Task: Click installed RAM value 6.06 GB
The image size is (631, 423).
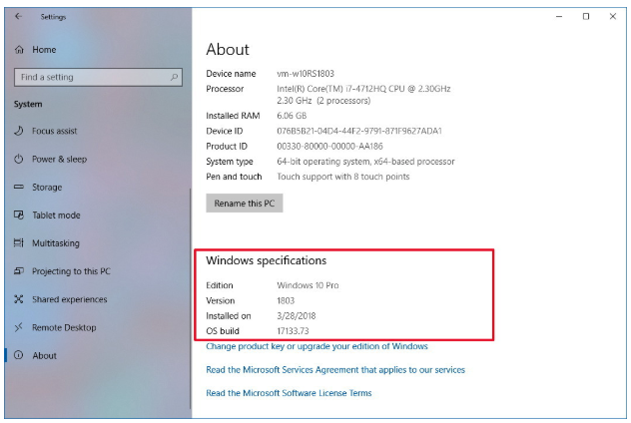Action: coord(292,116)
